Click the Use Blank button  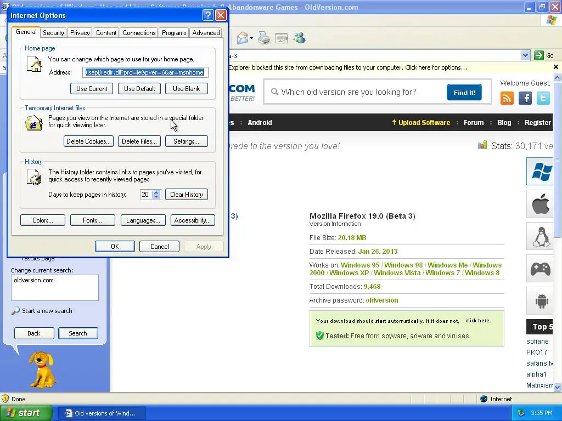[x=187, y=88]
